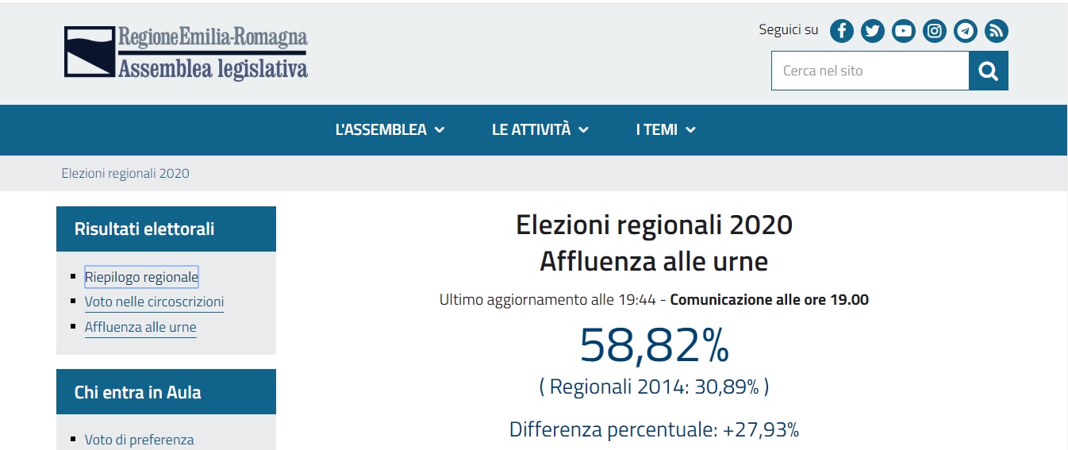Open the Facebook social icon
The image size is (1068, 450).
[842, 31]
